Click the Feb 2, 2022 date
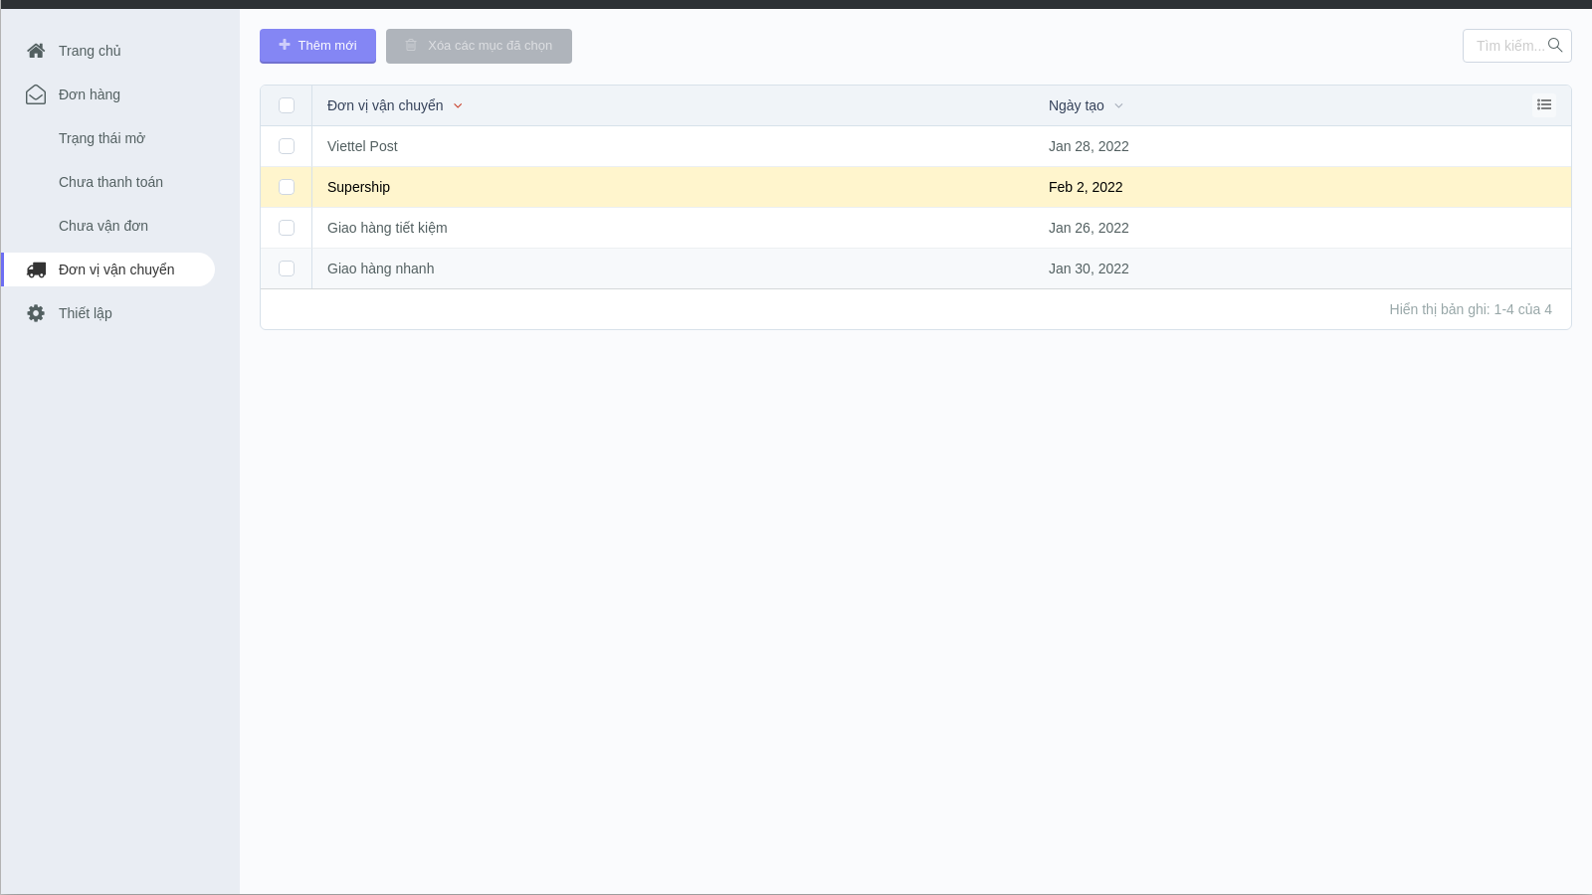1592x895 pixels. [1086, 187]
